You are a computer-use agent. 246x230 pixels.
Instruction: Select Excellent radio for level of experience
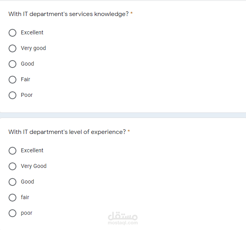click(x=12, y=151)
